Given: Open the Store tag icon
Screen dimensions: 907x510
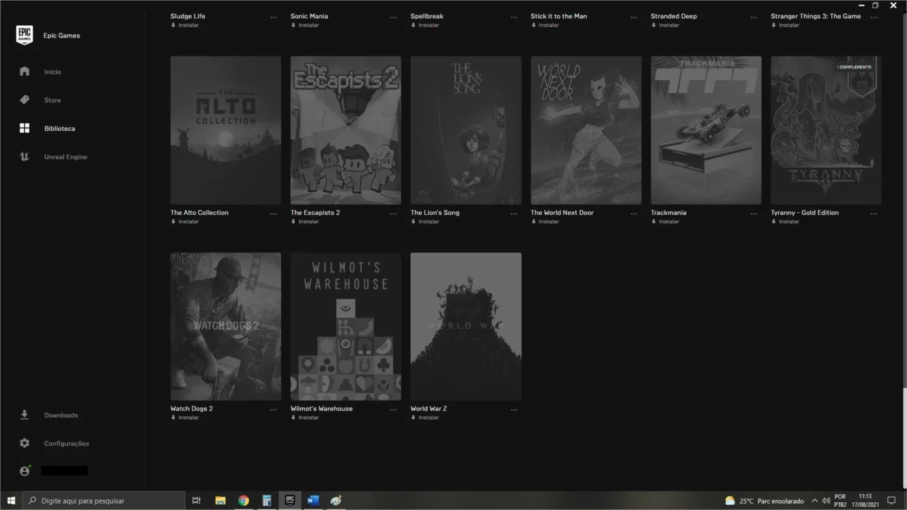Looking at the screenshot, I should [25, 100].
